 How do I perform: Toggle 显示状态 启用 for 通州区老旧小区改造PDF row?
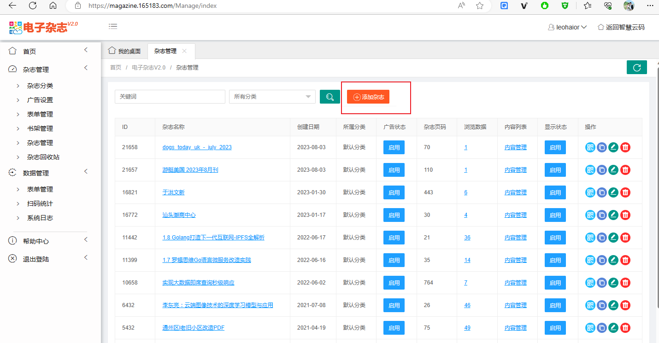point(555,328)
